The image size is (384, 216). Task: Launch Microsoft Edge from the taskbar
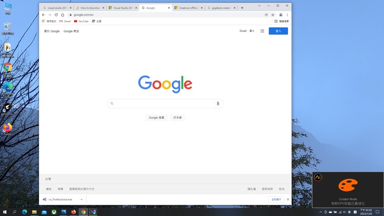pyautogui.click(x=25, y=212)
